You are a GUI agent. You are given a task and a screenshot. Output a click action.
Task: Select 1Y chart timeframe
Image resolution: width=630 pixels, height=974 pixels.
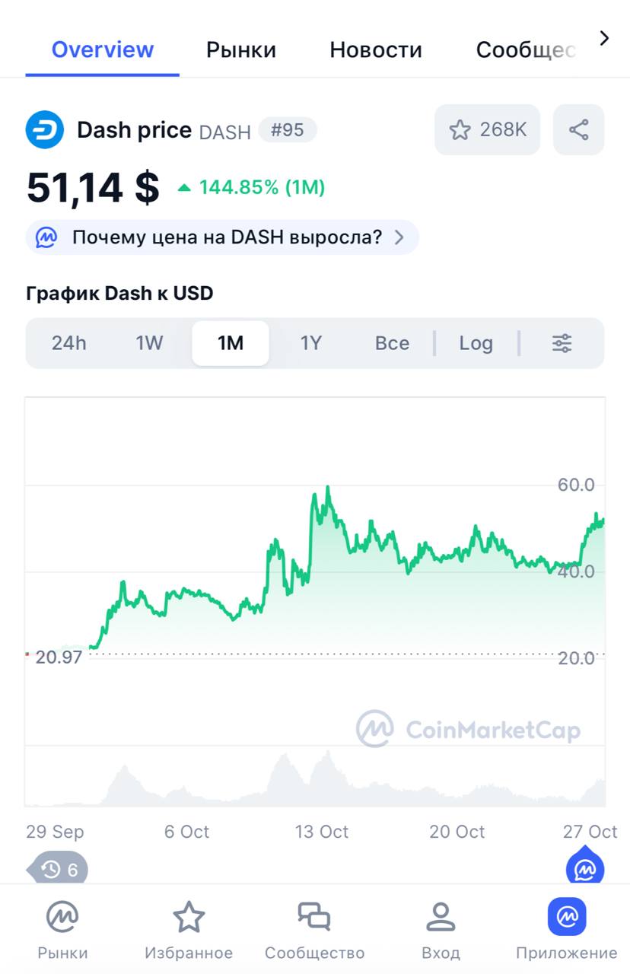click(x=311, y=343)
